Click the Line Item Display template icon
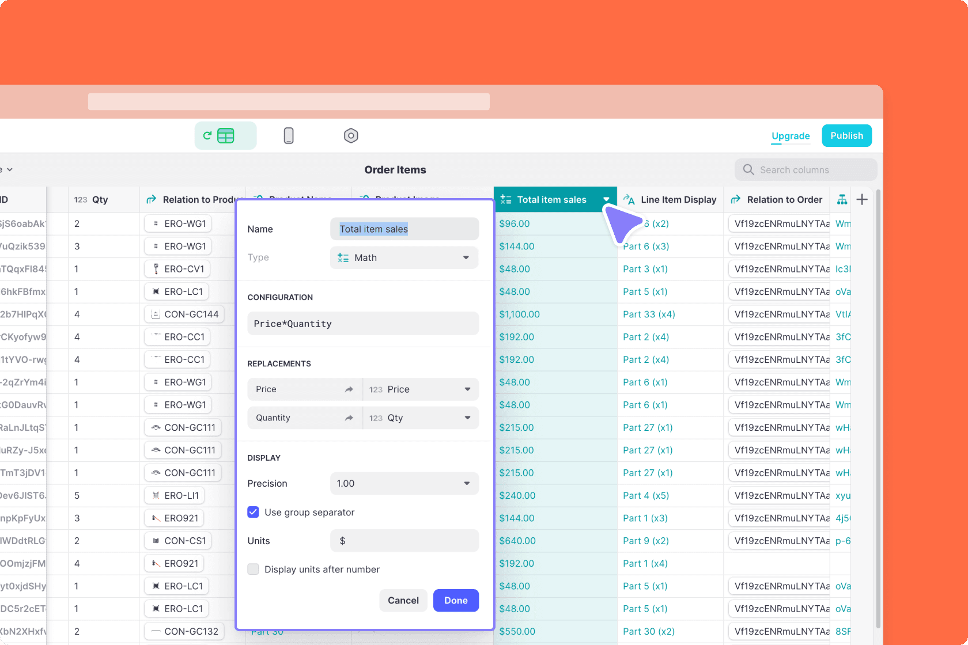 629,199
